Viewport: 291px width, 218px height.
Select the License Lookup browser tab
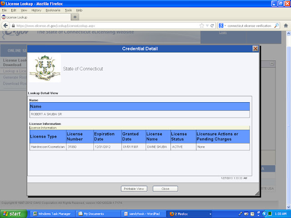[x=35, y=17]
